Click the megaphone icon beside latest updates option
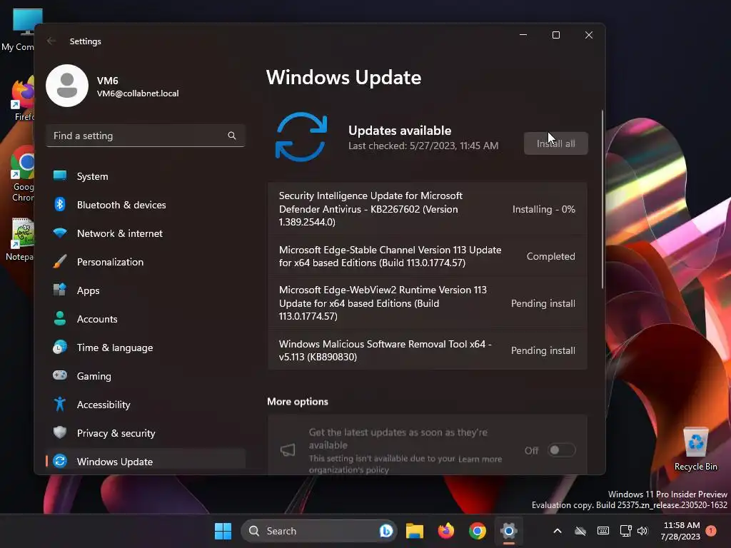Screen dimensions: 731x548 288,450
